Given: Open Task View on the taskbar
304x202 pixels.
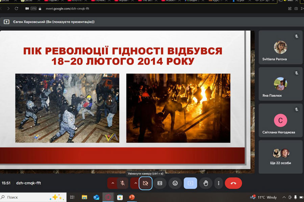Looking at the screenshot, I should (72, 197).
